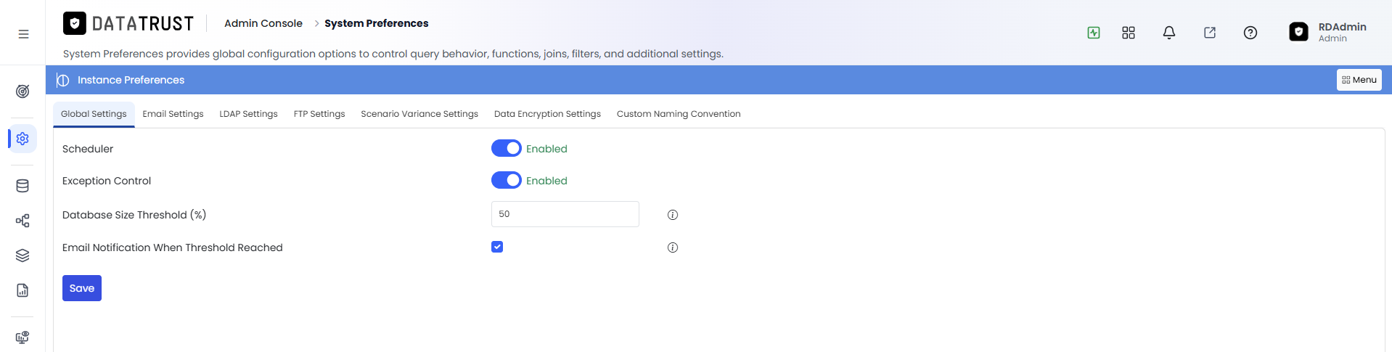This screenshot has width=1392, height=352.
Task: Switch to Scenario Variance Settings tab
Action: pyautogui.click(x=419, y=114)
